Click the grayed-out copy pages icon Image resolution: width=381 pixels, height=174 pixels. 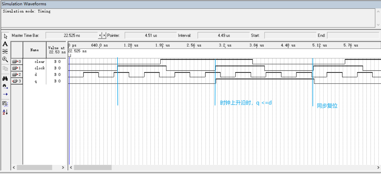point(5,69)
